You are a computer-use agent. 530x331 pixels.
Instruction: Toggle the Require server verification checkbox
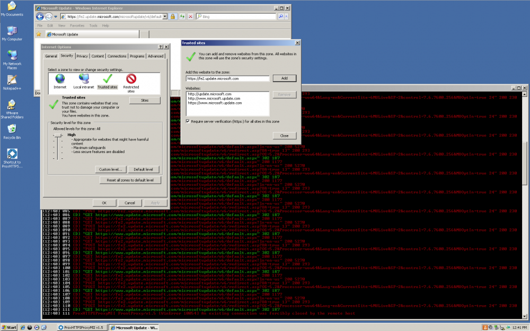[x=188, y=122]
